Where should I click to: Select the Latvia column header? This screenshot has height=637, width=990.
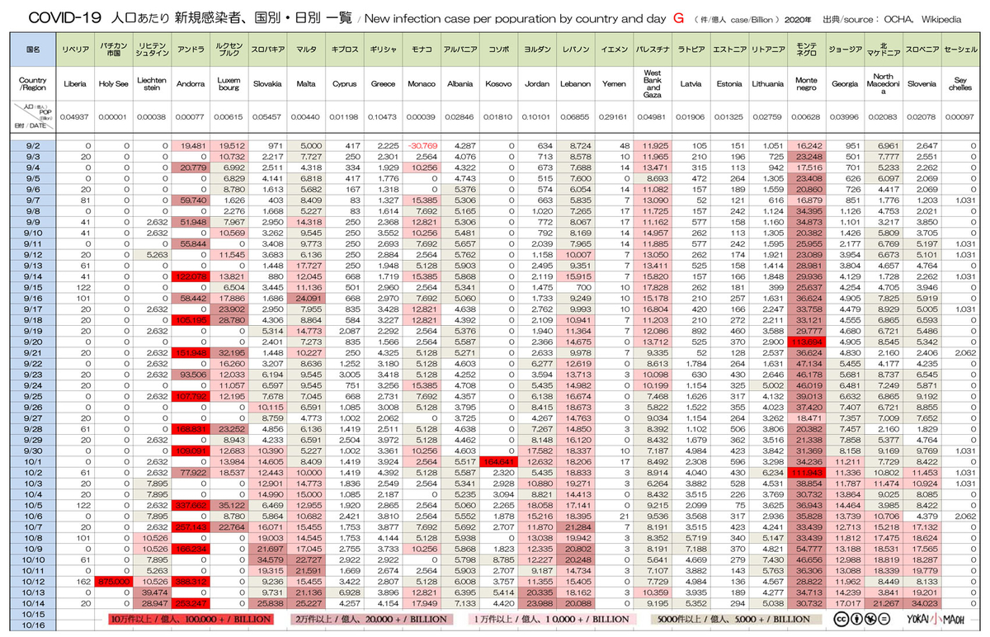pyautogui.click(x=691, y=83)
